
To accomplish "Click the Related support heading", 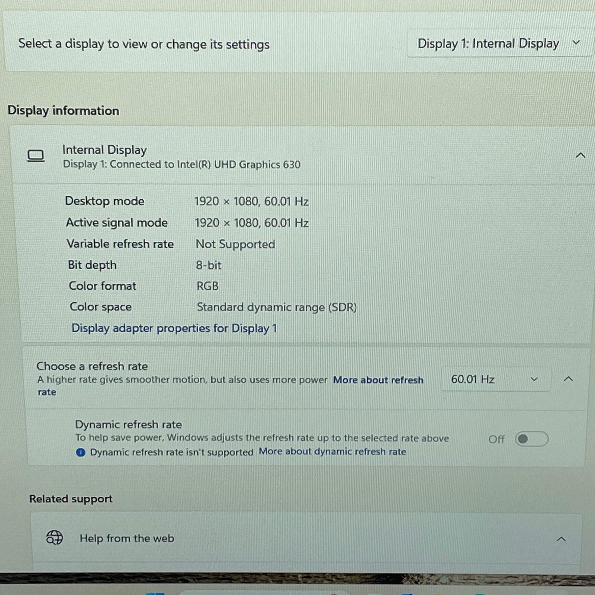I will (71, 499).
